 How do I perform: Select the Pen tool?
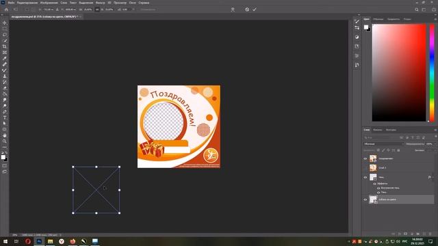point(5,111)
